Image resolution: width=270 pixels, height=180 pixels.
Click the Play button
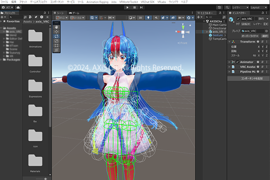pyautogui.click(x=129, y=8)
